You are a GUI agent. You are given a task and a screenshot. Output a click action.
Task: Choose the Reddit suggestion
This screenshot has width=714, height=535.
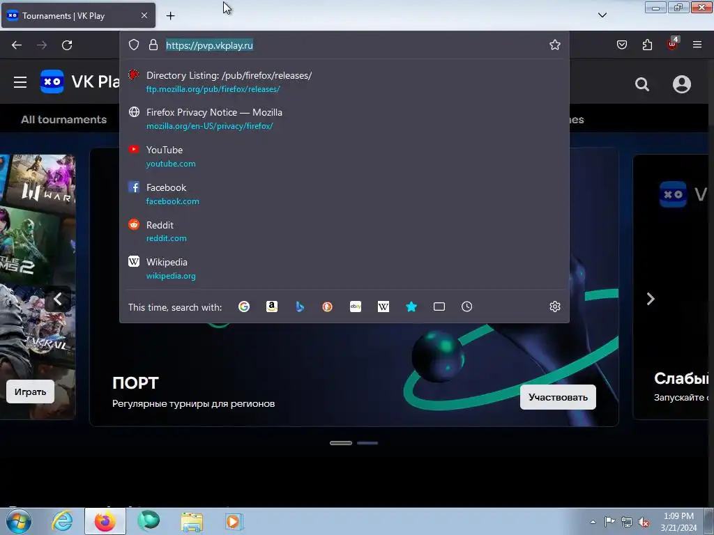344,231
